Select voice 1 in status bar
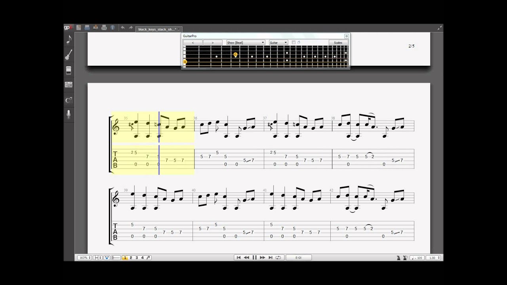The width and height of the screenshot is (507, 285). pos(125,258)
